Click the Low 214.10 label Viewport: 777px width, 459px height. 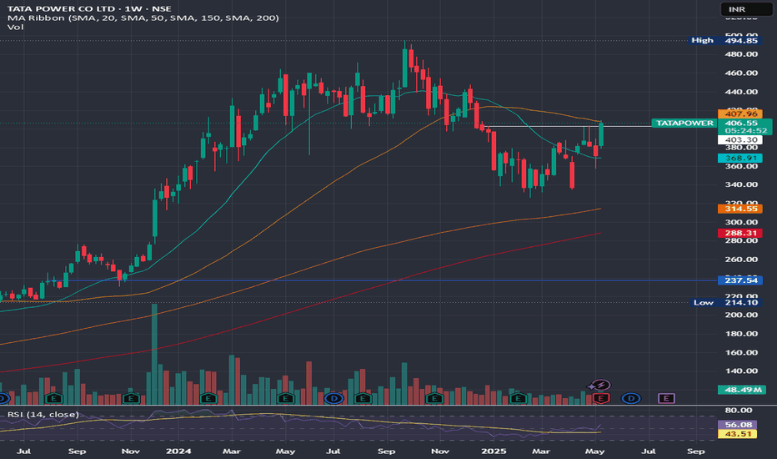pyautogui.click(x=725, y=302)
